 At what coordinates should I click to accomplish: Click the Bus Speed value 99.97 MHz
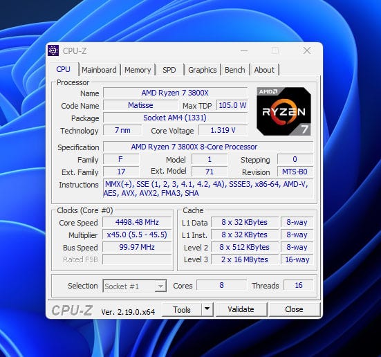tap(137, 247)
